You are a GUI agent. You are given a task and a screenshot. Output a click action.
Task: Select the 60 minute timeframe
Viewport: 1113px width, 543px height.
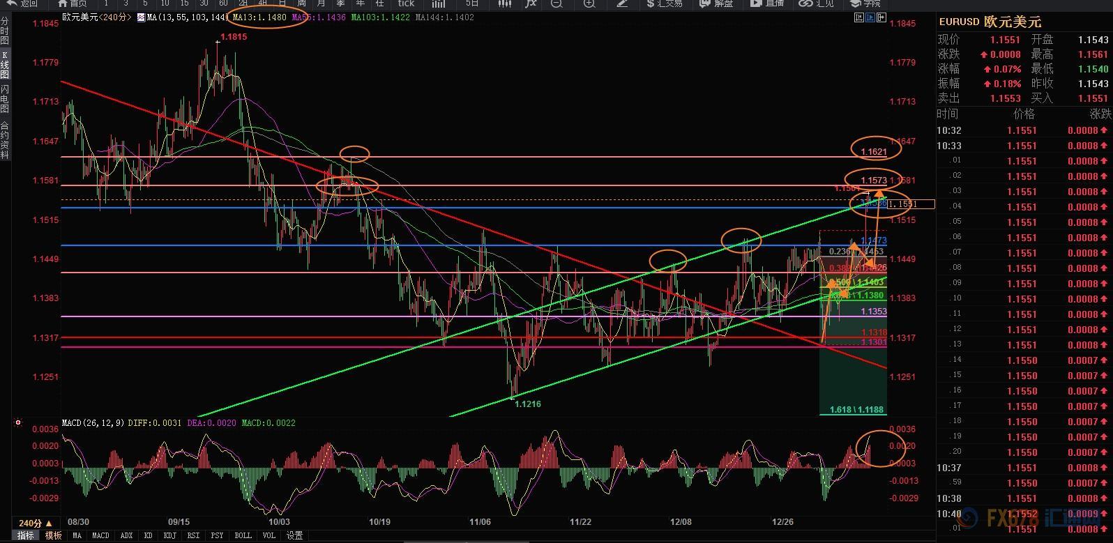(223, 3)
